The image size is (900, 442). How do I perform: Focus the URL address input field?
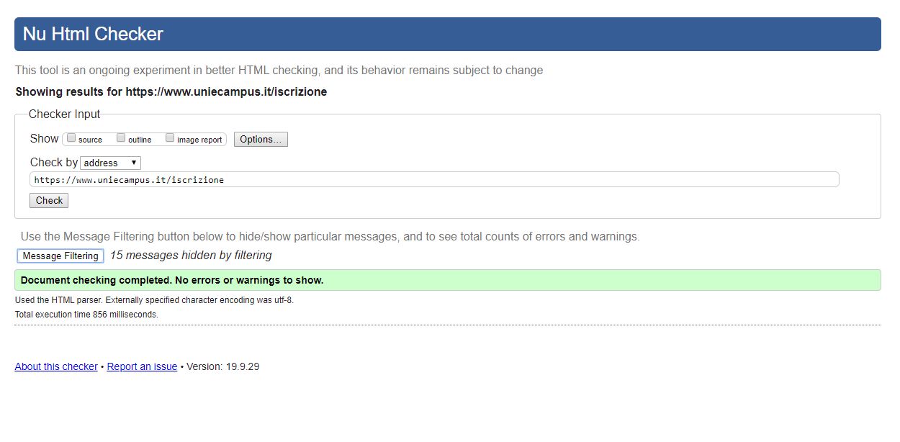[x=434, y=179]
